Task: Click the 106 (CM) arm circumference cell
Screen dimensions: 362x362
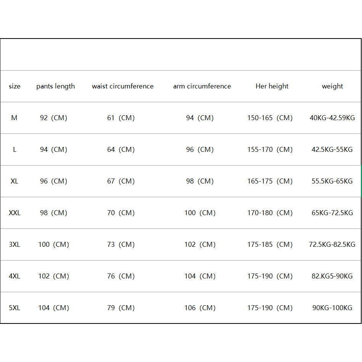Action: click(200, 308)
